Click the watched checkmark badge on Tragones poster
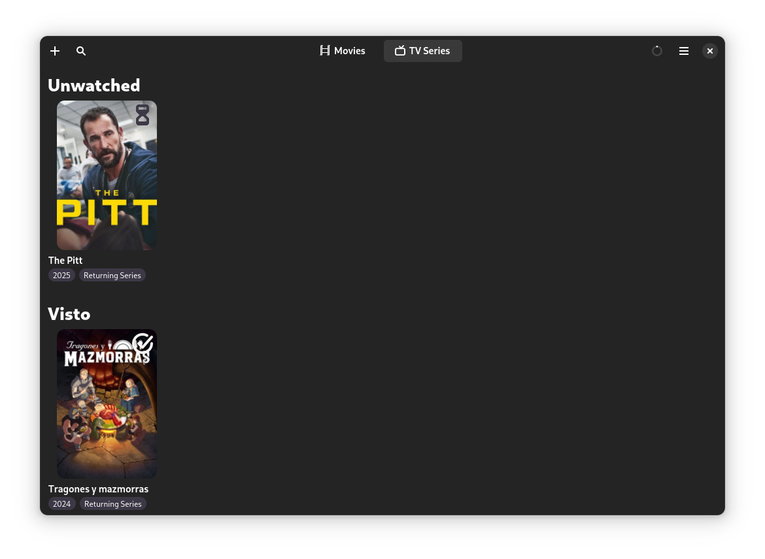 [143, 343]
